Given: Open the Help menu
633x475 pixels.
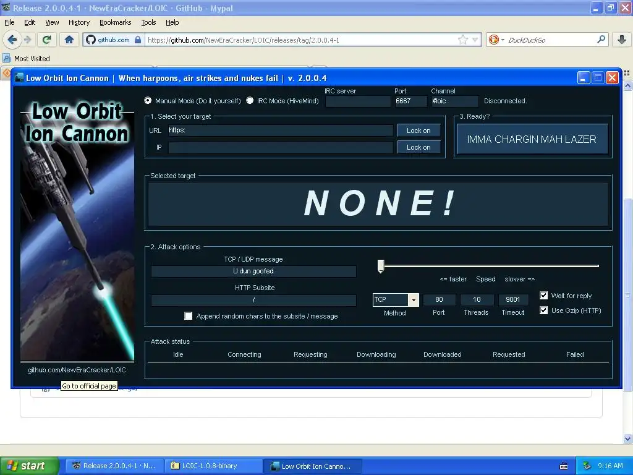Looking at the screenshot, I should 172,22.
